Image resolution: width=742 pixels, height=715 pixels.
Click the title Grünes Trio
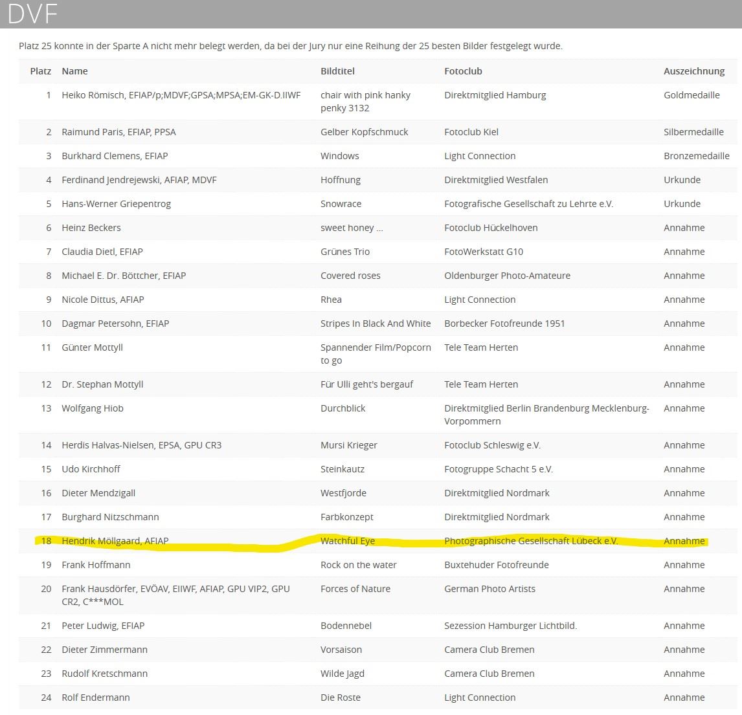coord(345,252)
